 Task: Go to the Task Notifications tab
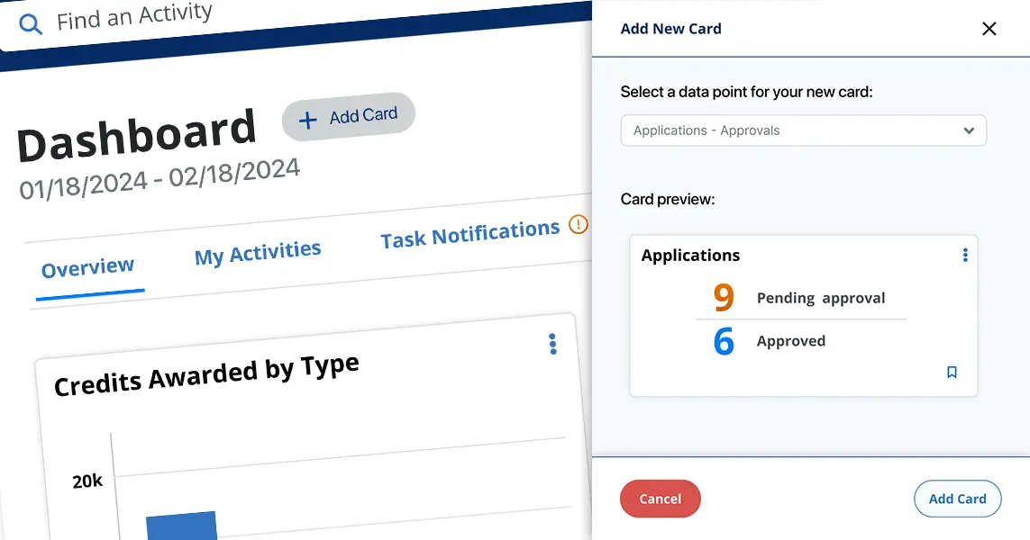pyautogui.click(x=469, y=235)
